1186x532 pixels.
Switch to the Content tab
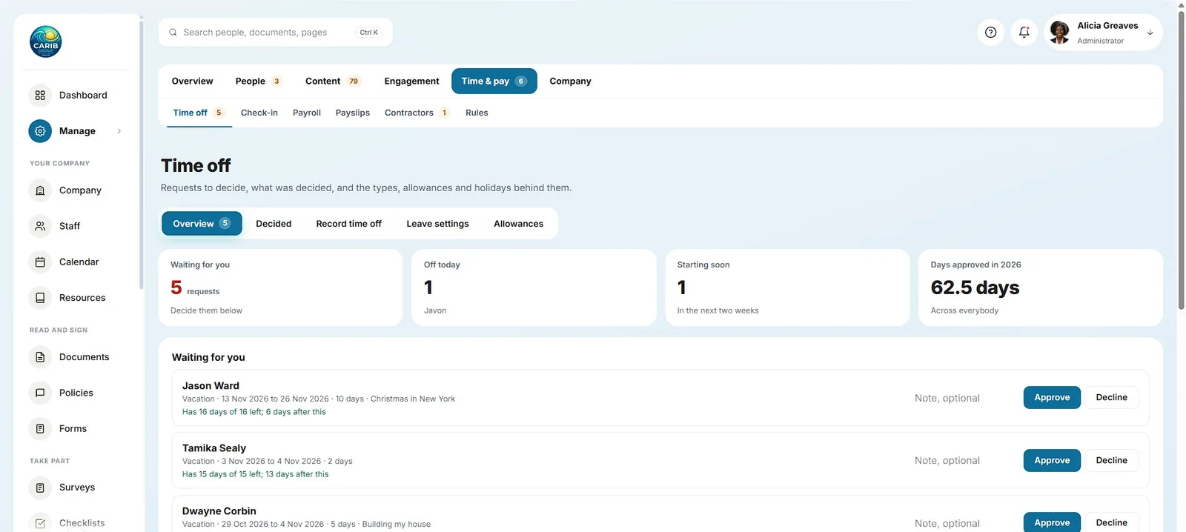pos(333,82)
